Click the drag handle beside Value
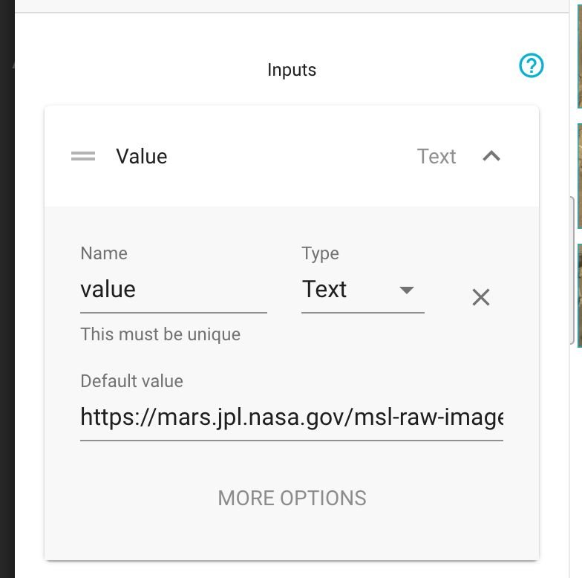The height and width of the screenshot is (578, 582). (83, 156)
